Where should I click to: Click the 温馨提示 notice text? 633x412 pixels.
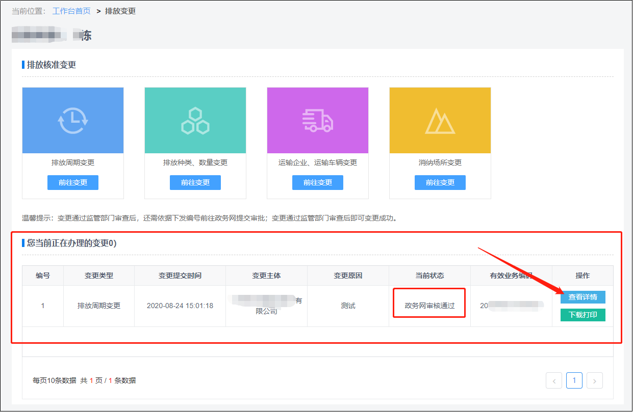(x=210, y=218)
